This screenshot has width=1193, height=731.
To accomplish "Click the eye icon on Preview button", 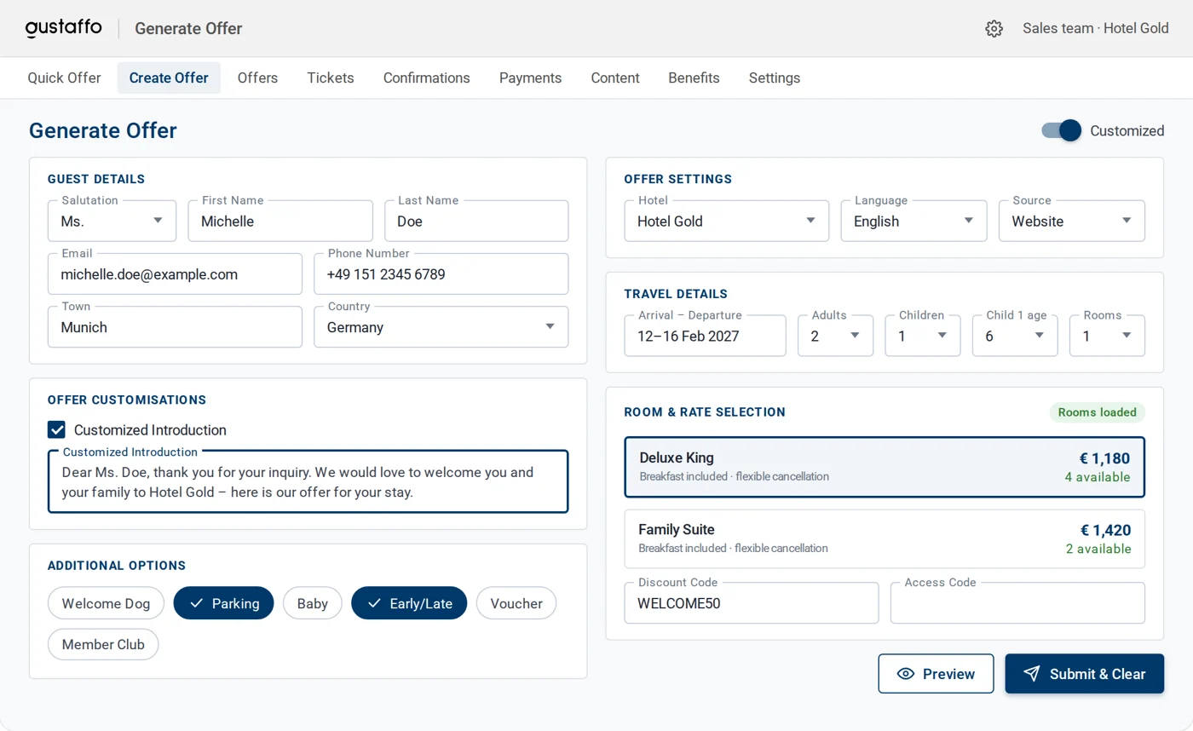I will [x=906, y=674].
